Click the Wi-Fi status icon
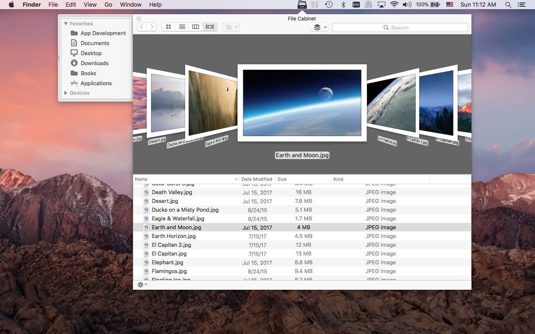Image resolution: width=535 pixels, height=334 pixels. (394, 5)
